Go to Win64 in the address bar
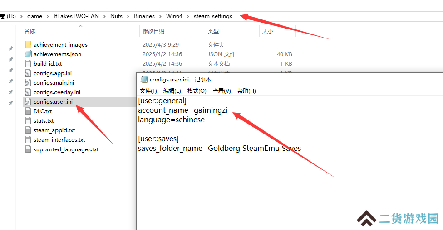 [x=174, y=16]
